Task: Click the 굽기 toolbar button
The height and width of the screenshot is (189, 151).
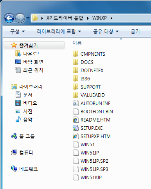Action: [135, 31]
